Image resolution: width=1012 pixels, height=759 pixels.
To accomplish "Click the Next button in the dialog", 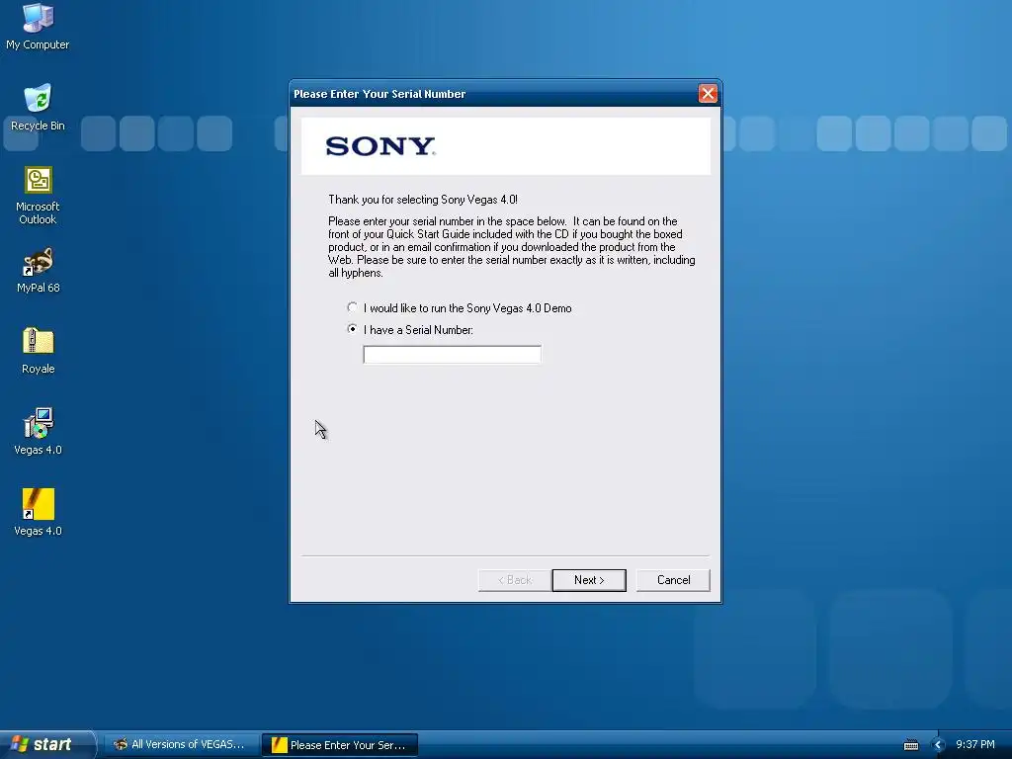I will [589, 579].
